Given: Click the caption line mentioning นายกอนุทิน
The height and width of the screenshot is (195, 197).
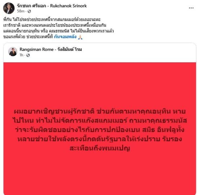Looking at the screenshot, I should tap(58, 31).
